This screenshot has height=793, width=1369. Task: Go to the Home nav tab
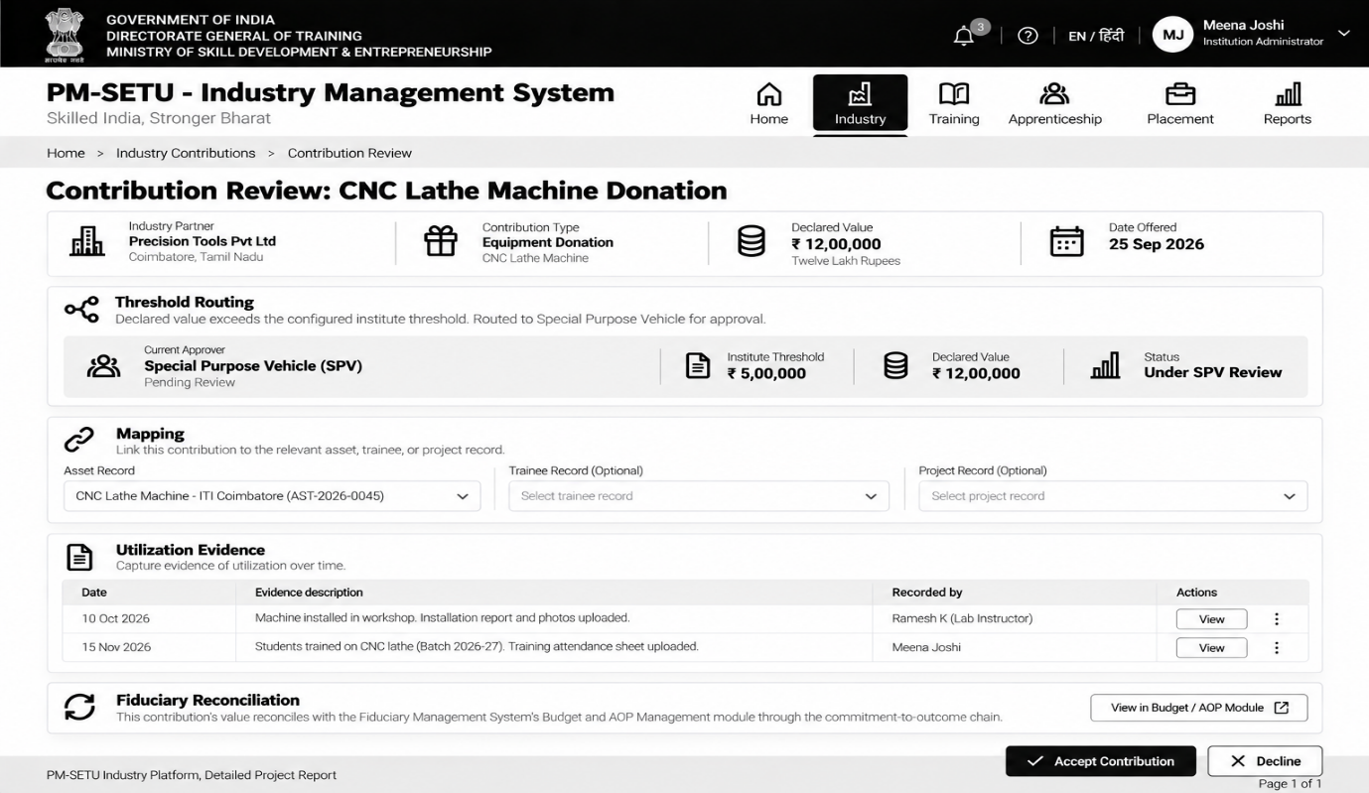tap(769, 105)
